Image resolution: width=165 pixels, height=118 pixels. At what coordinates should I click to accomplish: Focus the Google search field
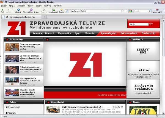141,11
